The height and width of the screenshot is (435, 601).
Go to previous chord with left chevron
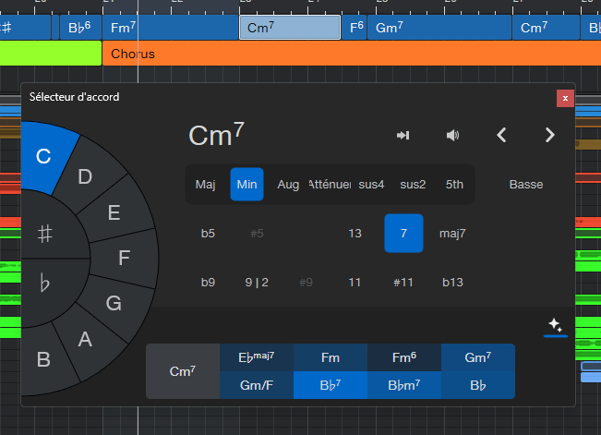501,136
